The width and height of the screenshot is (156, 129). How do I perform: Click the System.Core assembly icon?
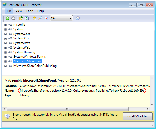point(10,34)
